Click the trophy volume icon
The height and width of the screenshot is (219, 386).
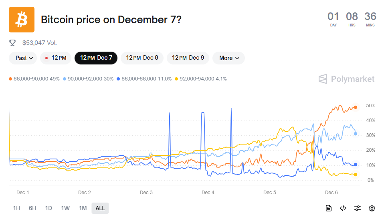click(x=12, y=42)
